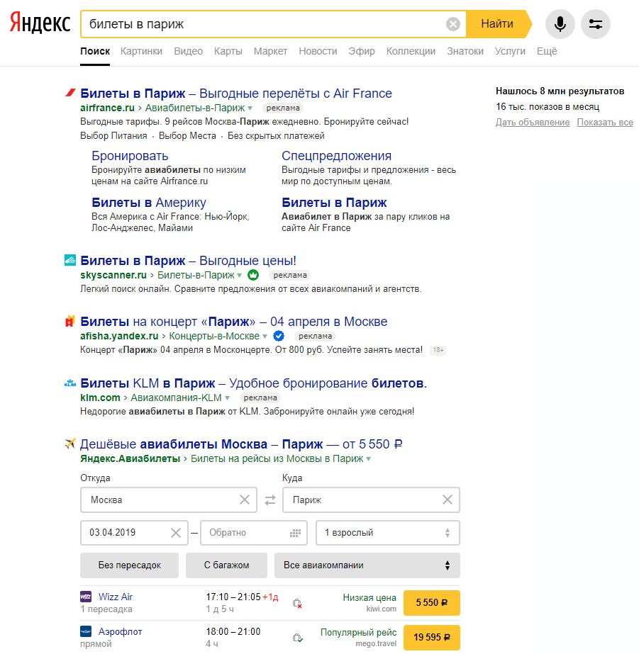Expand the skyscanner.ru result menu arrow
The image size is (639, 654).
click(x=240, y=276)
